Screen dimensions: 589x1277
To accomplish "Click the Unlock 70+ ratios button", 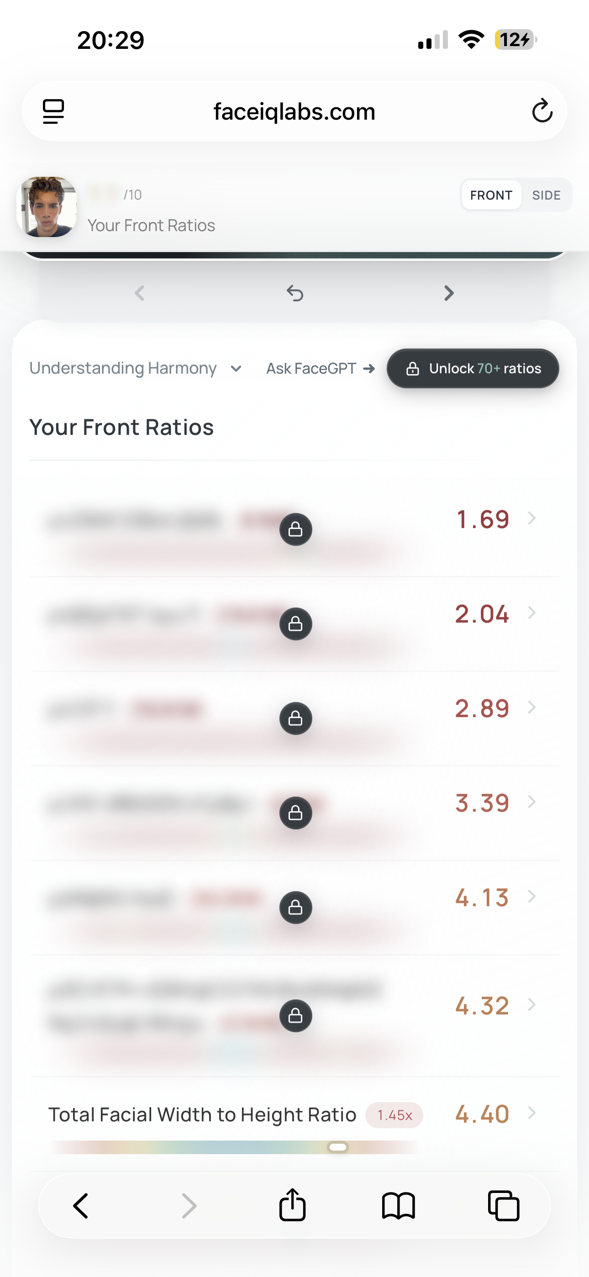I will coord(473,368).
